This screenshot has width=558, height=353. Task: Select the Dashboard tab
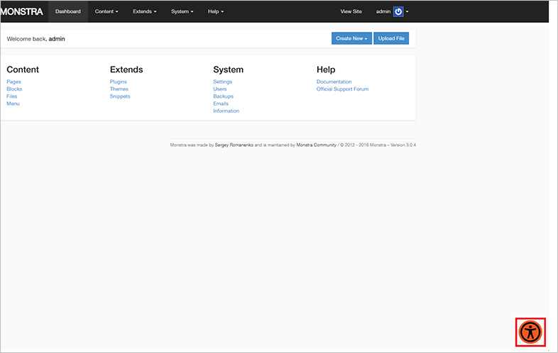(68, 12)
